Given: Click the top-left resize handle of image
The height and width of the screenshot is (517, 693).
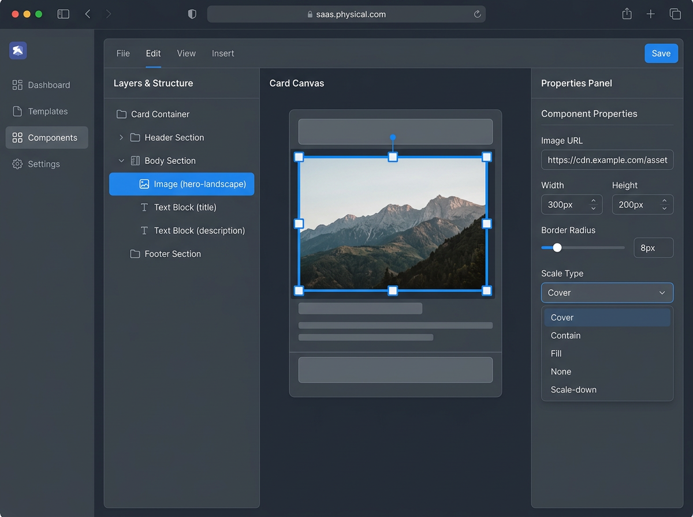Looking at the screenshot, I should pyautogui.click(x=299, y=157).
